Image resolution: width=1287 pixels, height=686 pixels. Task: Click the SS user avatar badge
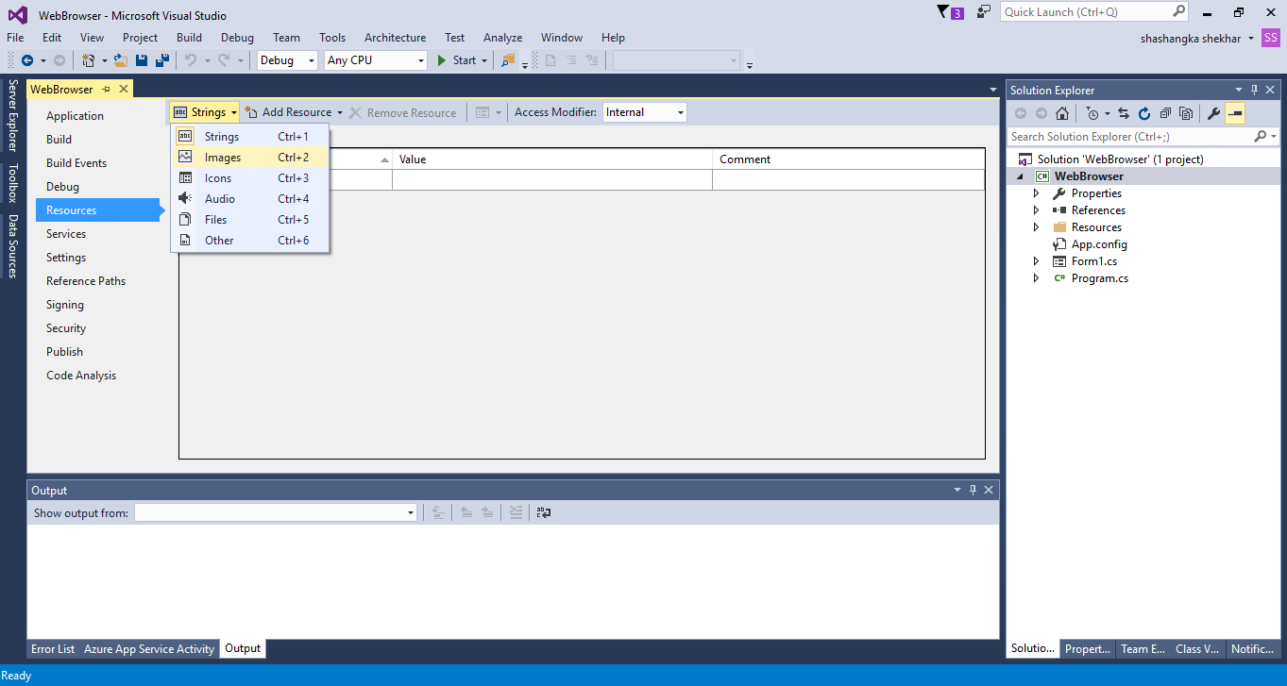(x=1271, y=38)
